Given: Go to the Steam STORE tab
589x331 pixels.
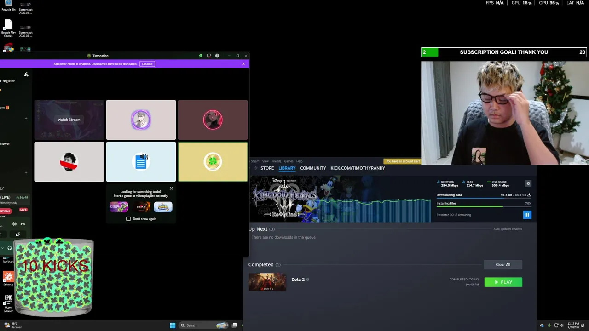Looking at the screenshot, I should (267, 168).
